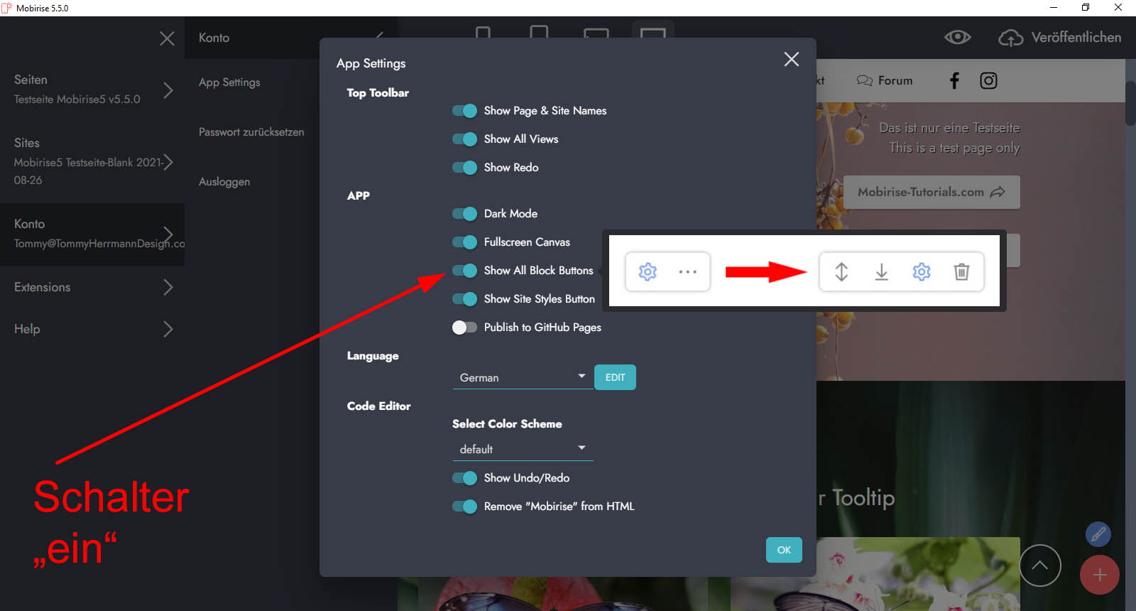Open the Instagram icon in navbar

988,81
